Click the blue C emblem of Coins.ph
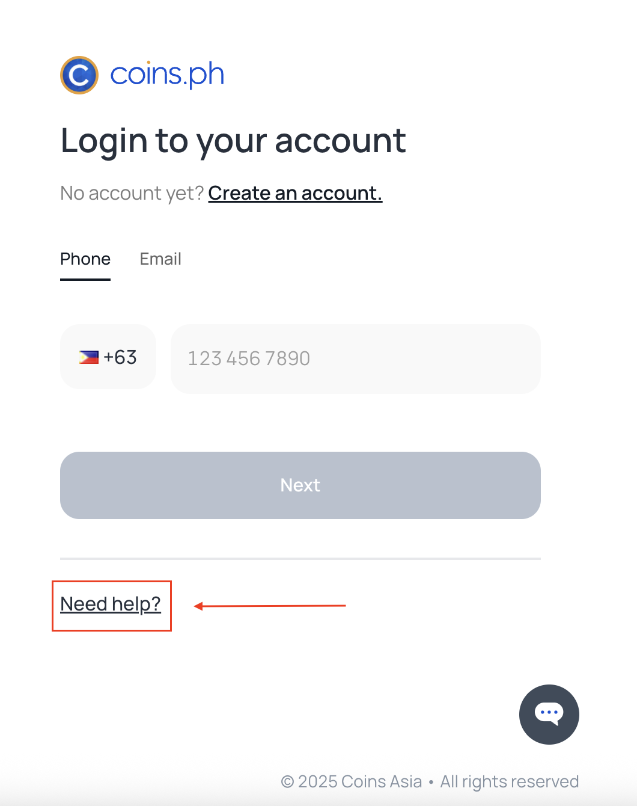 coord(79,75)
